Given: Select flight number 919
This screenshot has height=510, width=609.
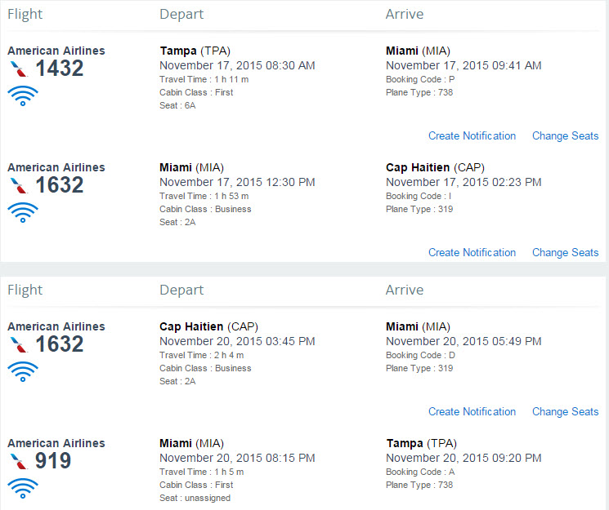Looking at the screenshot, I should pos(53,460).
